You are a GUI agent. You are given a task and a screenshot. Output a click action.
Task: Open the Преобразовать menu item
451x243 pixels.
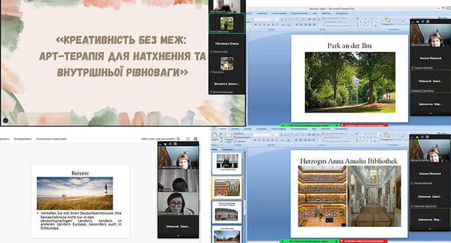[23, 139]
